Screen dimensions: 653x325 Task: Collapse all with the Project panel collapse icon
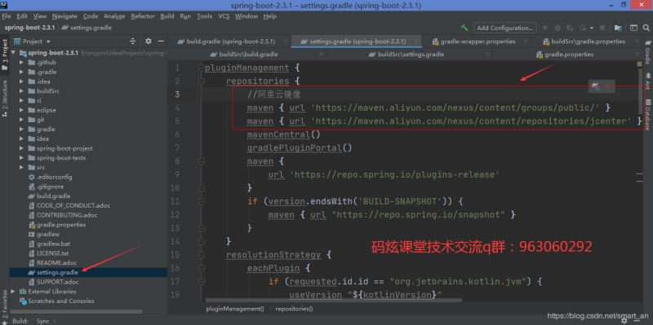(x=132, y=42)
